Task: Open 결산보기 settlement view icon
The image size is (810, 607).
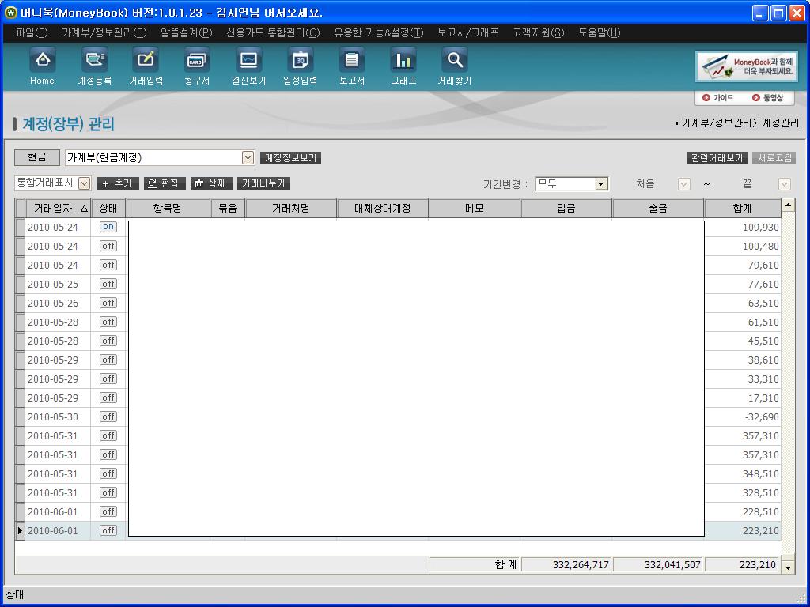Action: coord(248,60)
